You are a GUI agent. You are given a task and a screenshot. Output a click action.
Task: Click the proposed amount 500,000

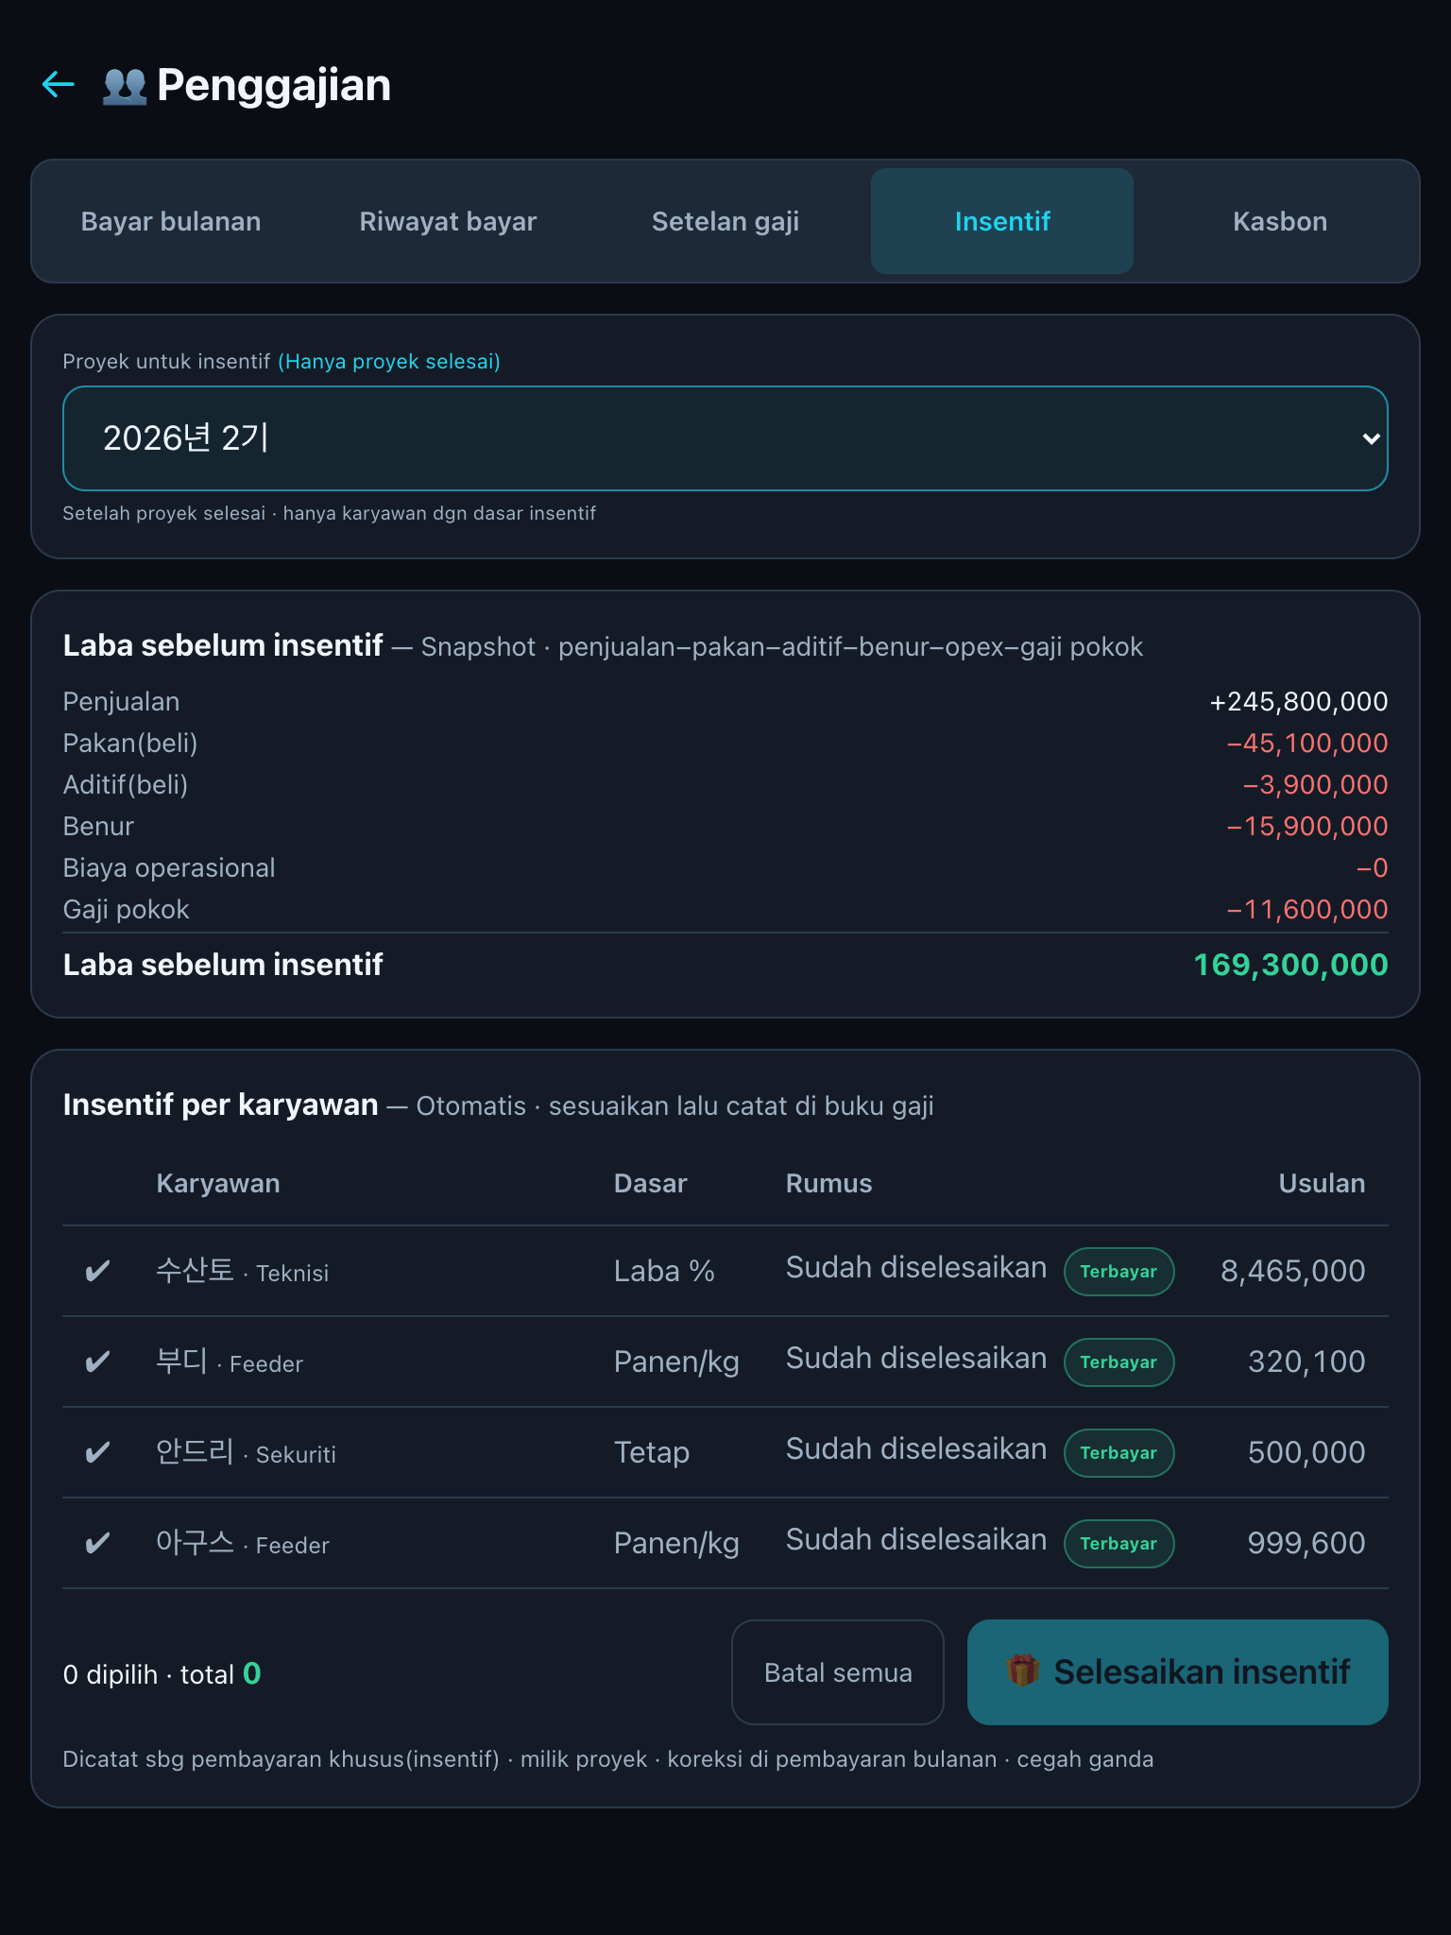1306,1452
